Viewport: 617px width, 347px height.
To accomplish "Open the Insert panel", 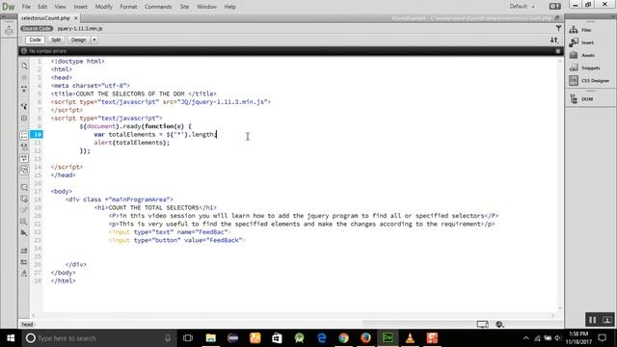I will pyautogui.click(x=581, y=42).
